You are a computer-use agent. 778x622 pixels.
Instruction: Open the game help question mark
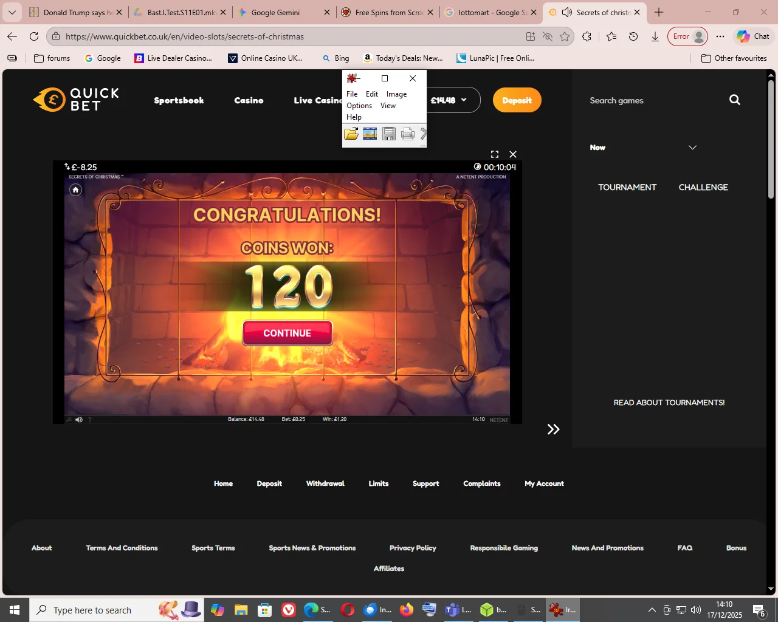tap(90, 420)
